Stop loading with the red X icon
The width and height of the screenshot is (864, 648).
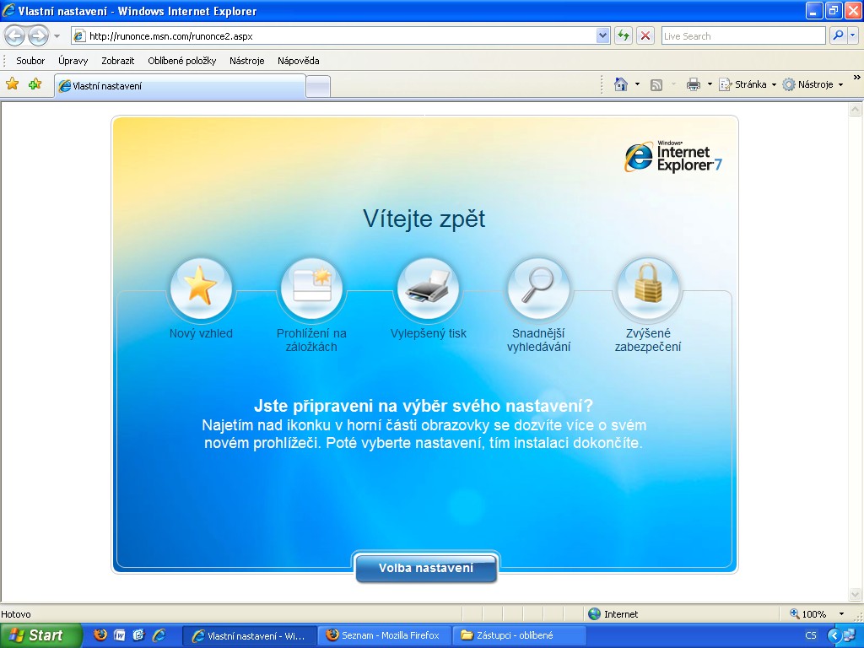coord(645,36)
